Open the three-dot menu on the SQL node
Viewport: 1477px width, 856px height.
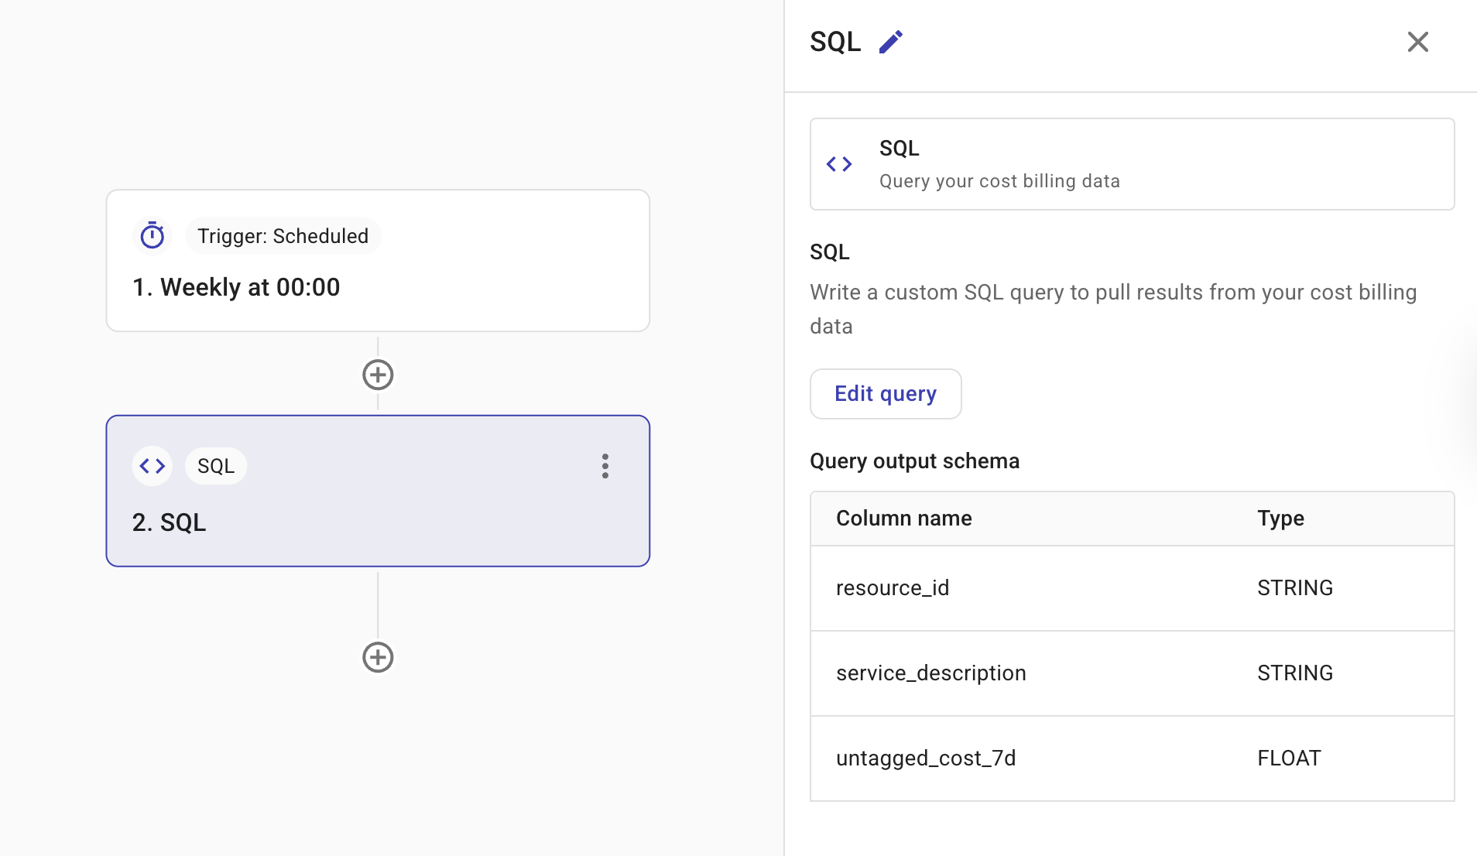click(605, 466)
